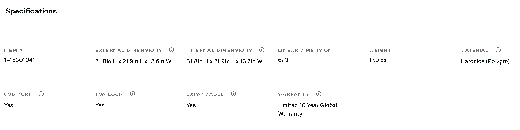Select the linear dimension value 67.3
This screenshot has width=520, height=130.
(283, 60)
